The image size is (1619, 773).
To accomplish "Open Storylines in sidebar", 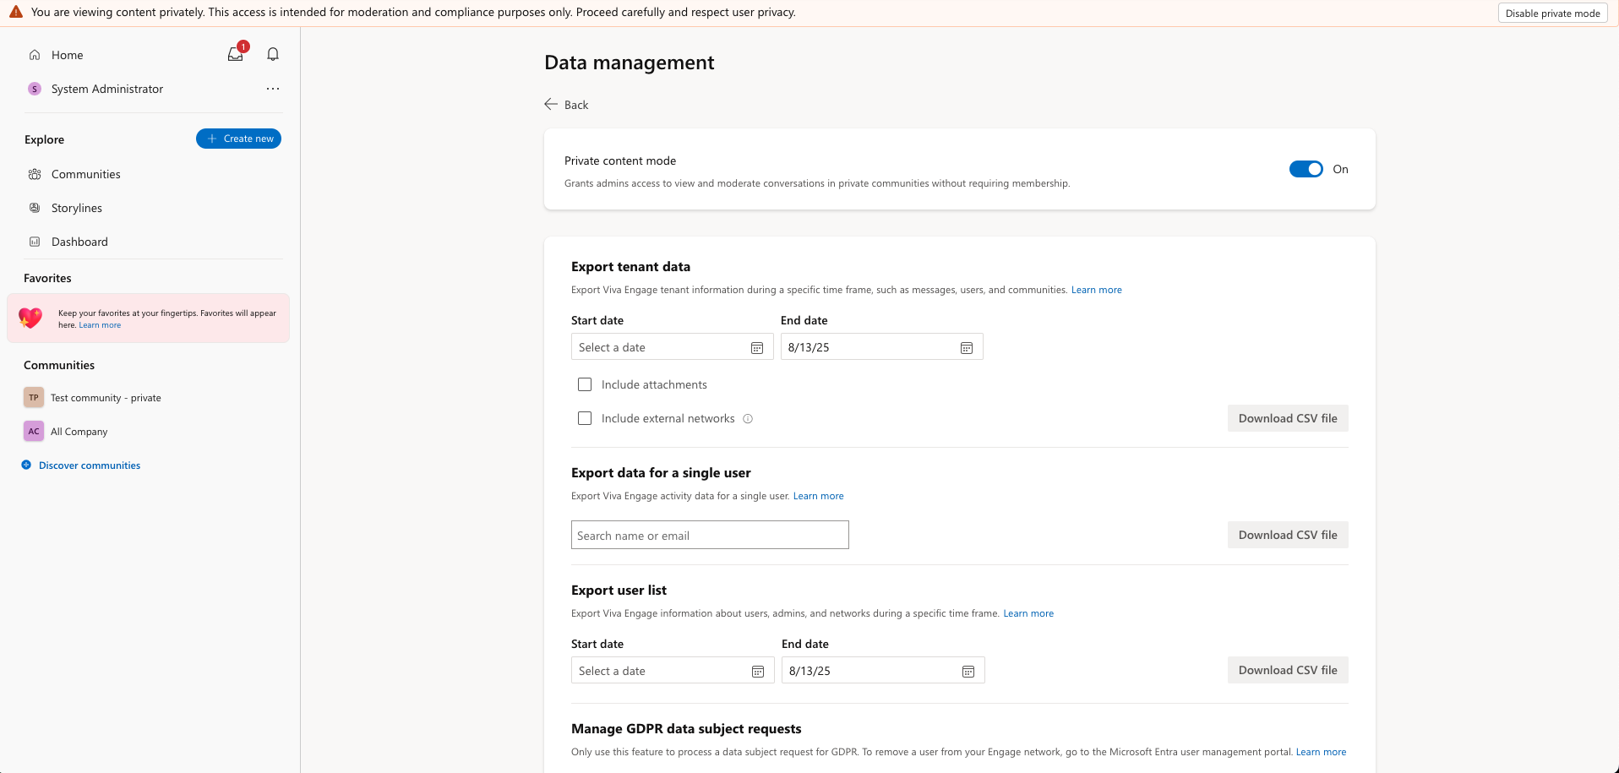I will 77,208.
